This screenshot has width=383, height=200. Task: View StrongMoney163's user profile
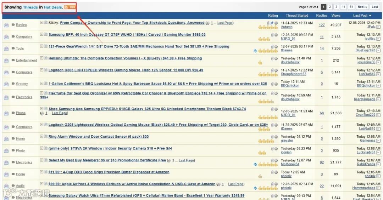(294, 74)
